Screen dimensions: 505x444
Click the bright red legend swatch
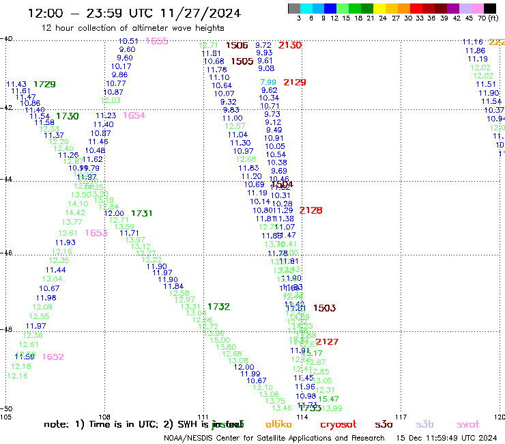pyautogui.click(x=416, y=8)
